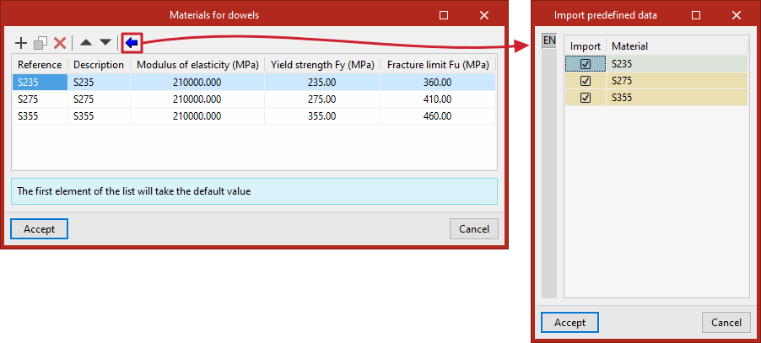Move selected material up with up arrow
This screenshot has height=343, width=761.
86,43
